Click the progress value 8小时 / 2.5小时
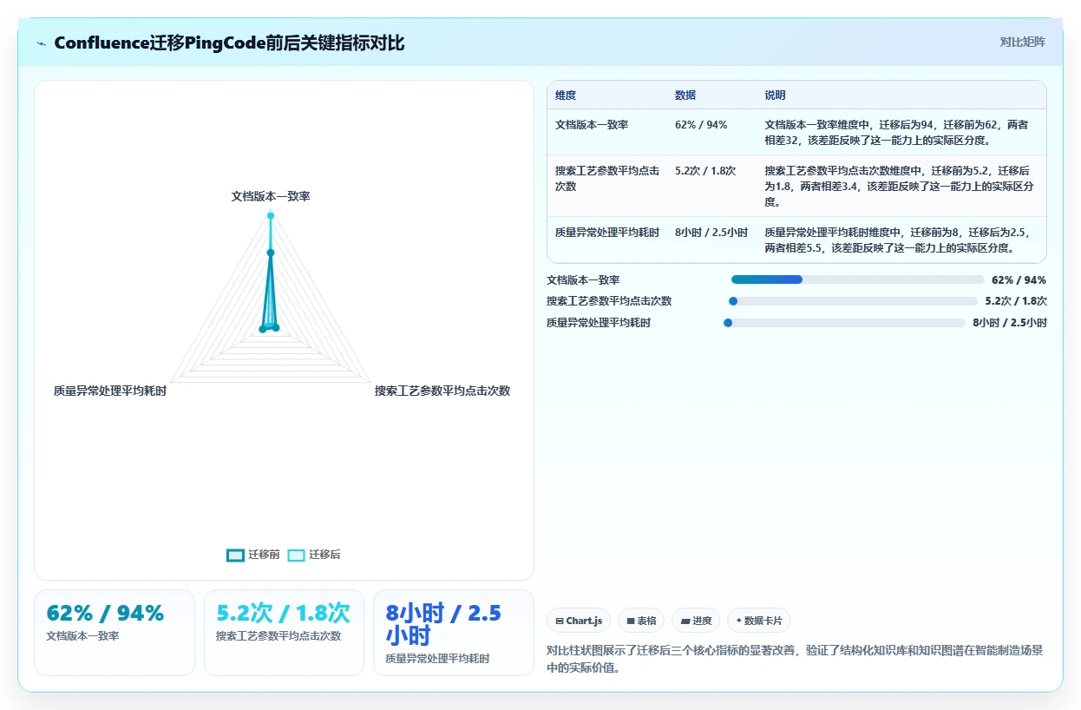 1010,323
